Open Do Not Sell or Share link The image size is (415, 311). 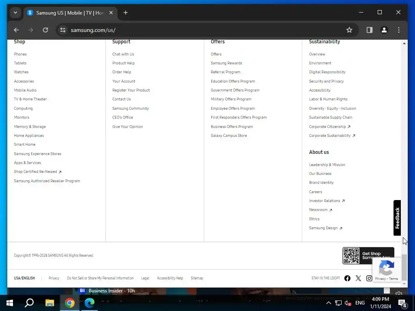(101, 278)
